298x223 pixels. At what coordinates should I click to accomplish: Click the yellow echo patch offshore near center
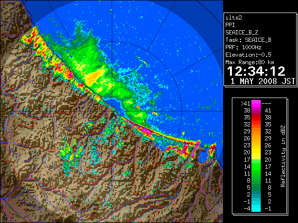coord(94,77)
